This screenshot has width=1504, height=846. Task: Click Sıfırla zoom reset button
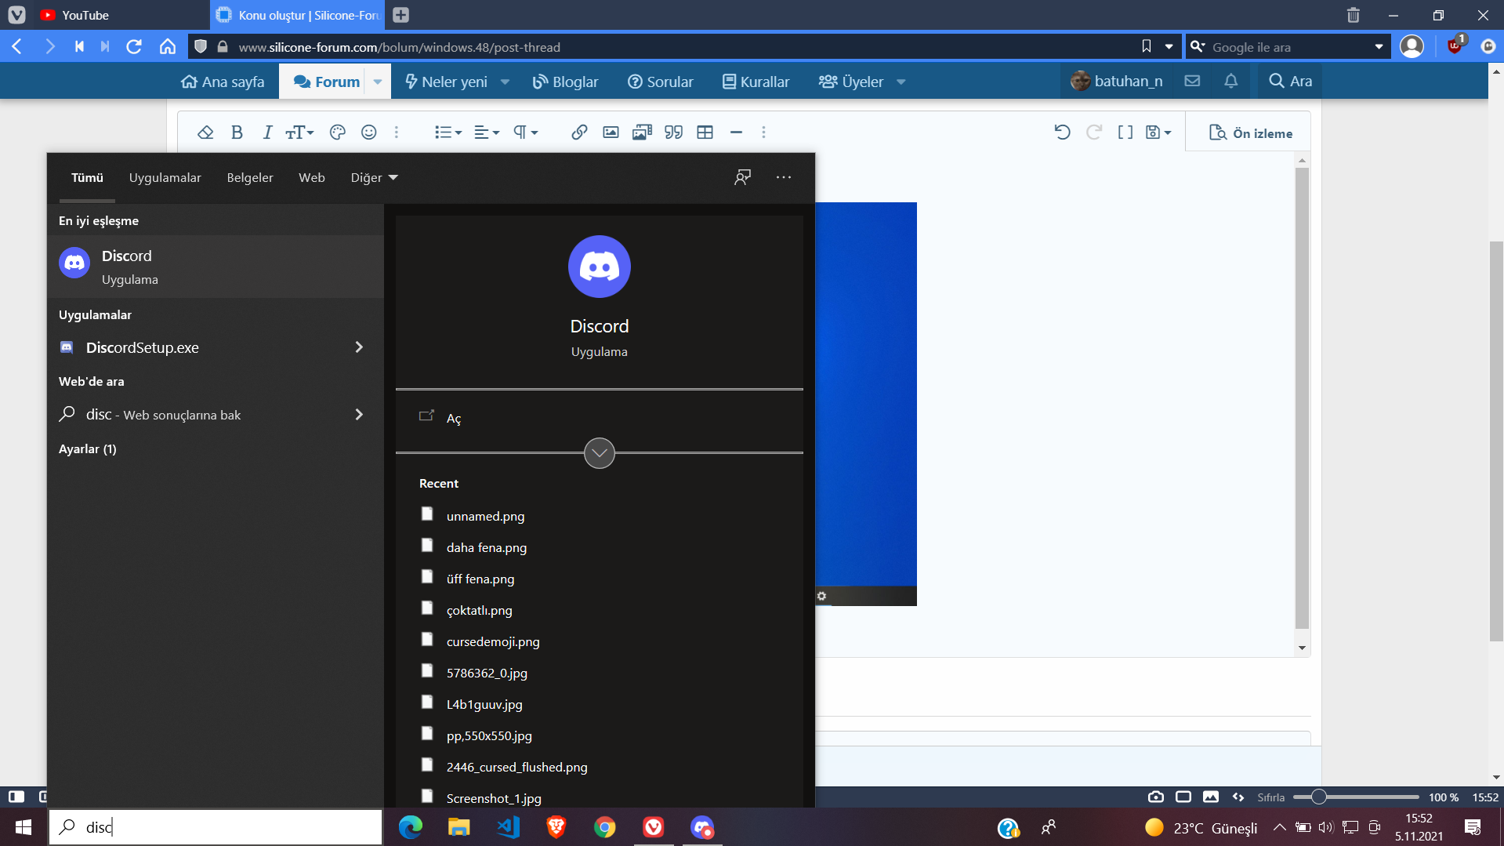point(1270,797)
